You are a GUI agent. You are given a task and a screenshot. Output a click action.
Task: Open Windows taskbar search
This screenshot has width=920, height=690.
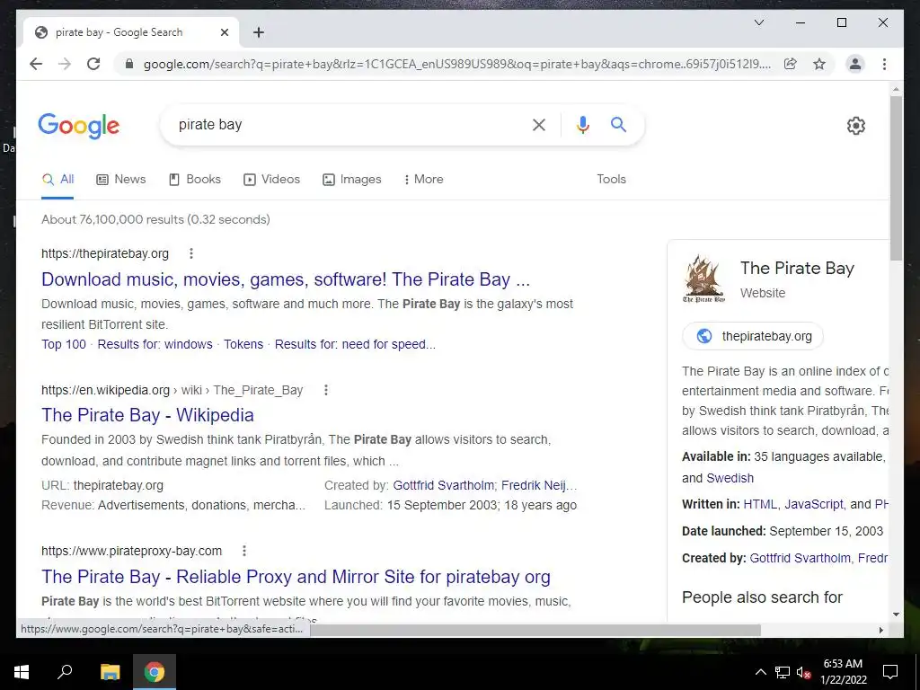coord(65,672)
